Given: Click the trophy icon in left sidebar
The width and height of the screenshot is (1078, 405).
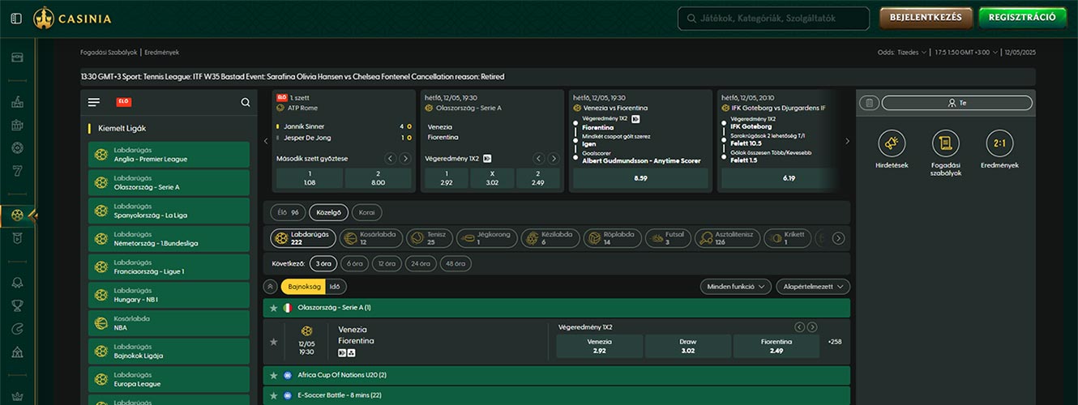Looking at the screenshot, I should click(17, 305).
